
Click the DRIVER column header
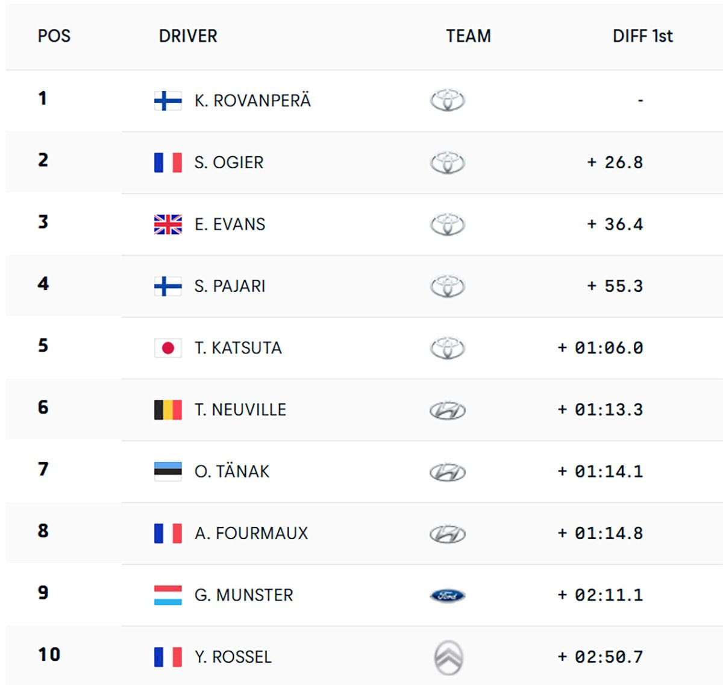[188, 36]
